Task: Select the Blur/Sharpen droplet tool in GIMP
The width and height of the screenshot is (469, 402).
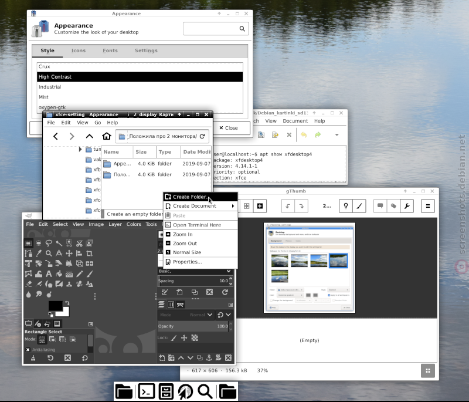Action: pyautogui.click(x=28, y=295)
